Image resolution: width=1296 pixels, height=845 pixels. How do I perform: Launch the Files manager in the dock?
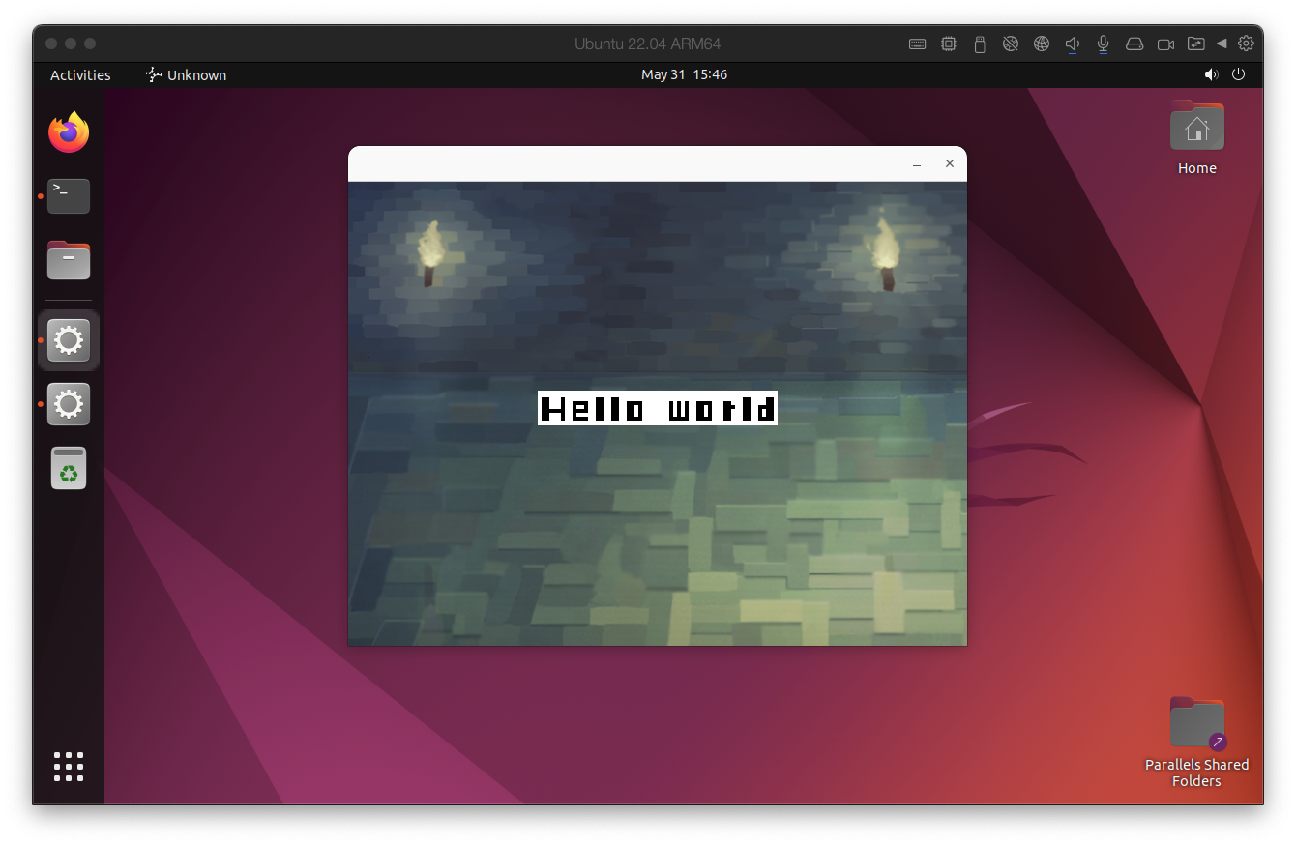(69, 260)
